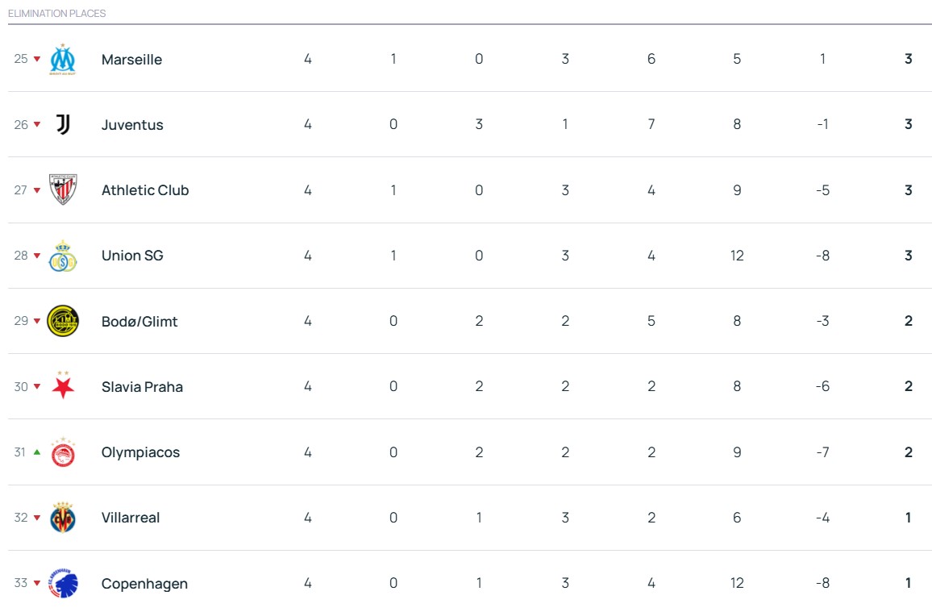The width and height of the screenshot is (932, 612).
Task: Click the Union SG crest
Action: click(63, 256)
